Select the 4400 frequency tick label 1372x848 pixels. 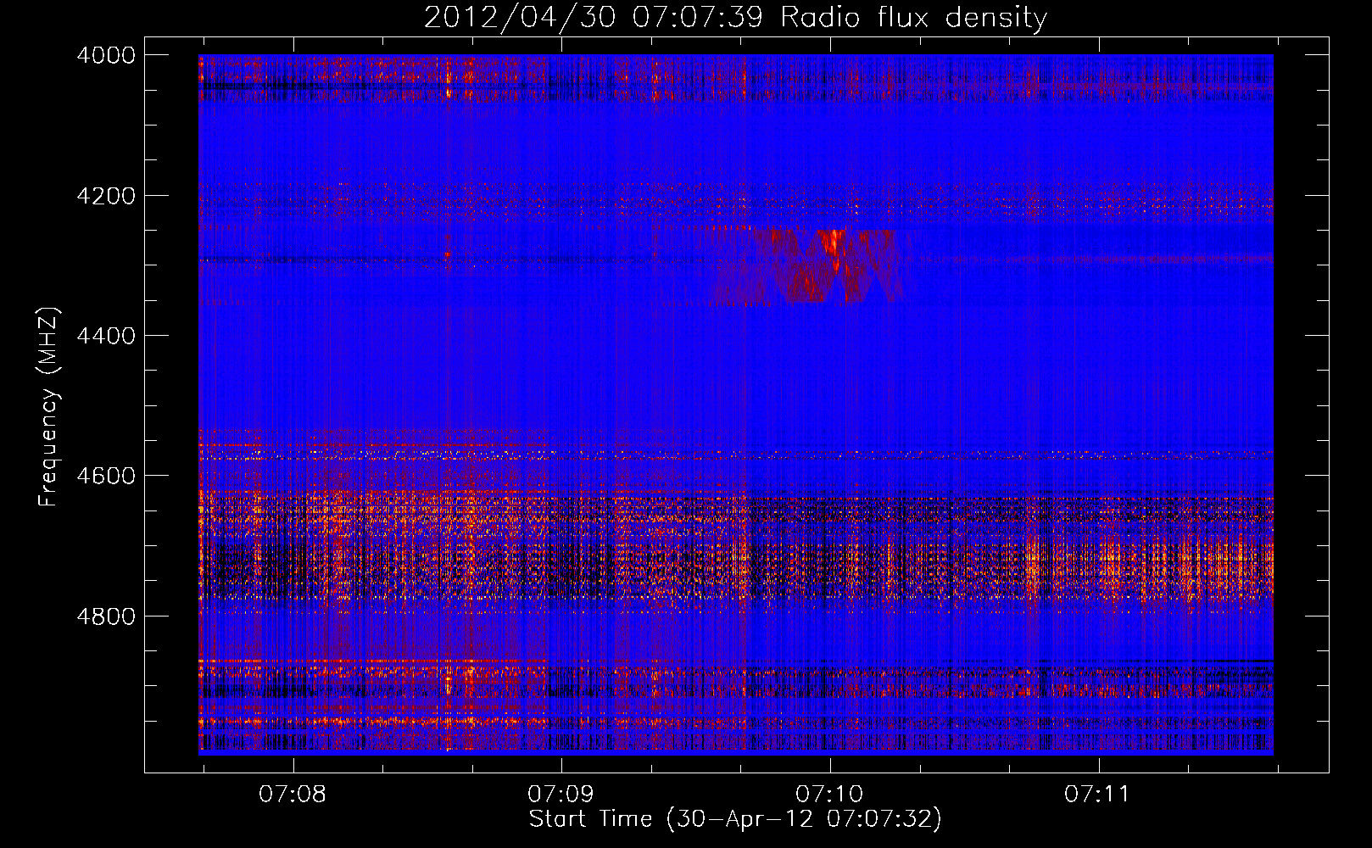(x=106, y=336)
